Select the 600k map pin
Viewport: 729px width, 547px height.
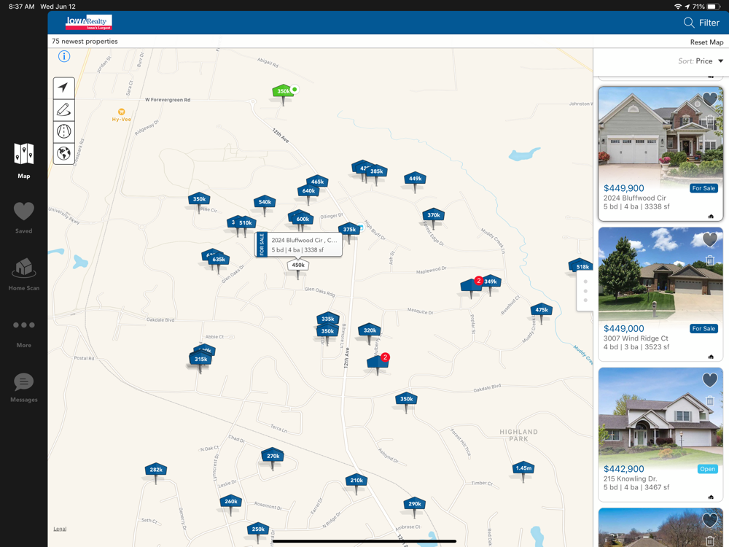[x=303, y=219]
